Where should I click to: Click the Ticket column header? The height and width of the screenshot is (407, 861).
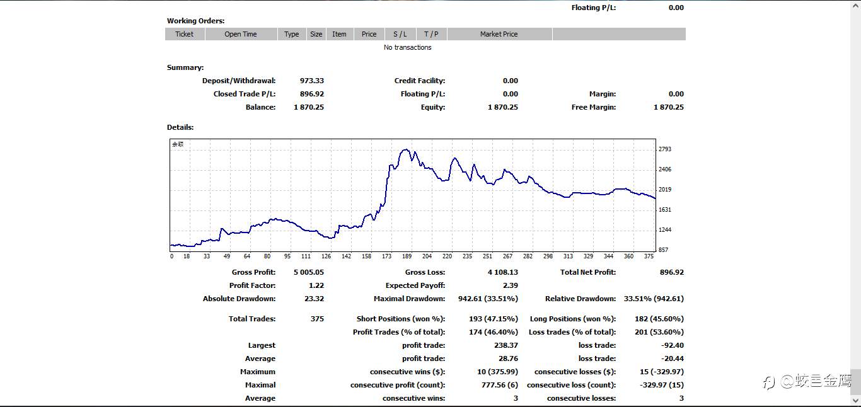coord(185,34)
